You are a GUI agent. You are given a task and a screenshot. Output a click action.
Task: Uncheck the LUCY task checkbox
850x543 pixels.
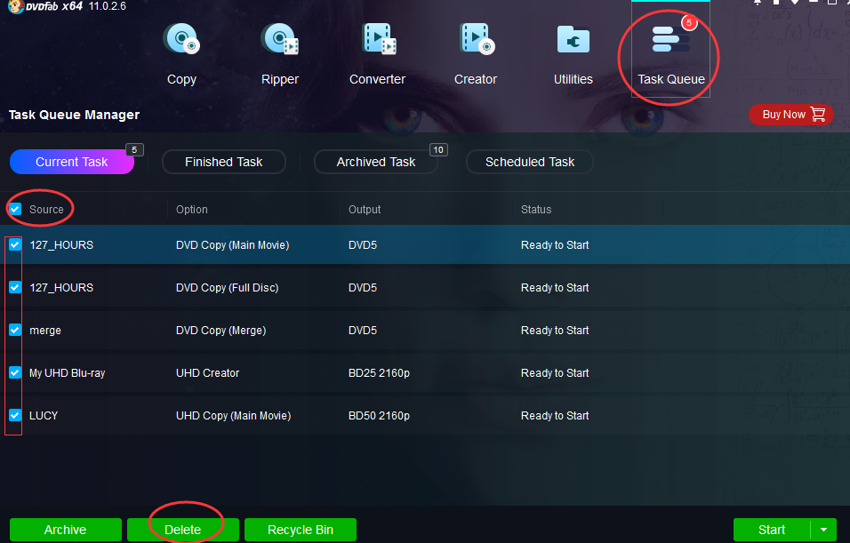point(15,416)
